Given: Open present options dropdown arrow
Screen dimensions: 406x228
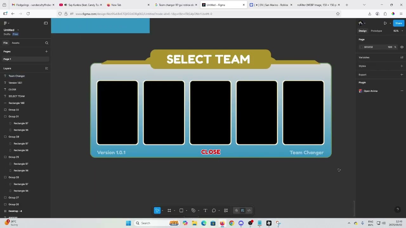Looking at the screenshot, I should click(x=390, y=23).
